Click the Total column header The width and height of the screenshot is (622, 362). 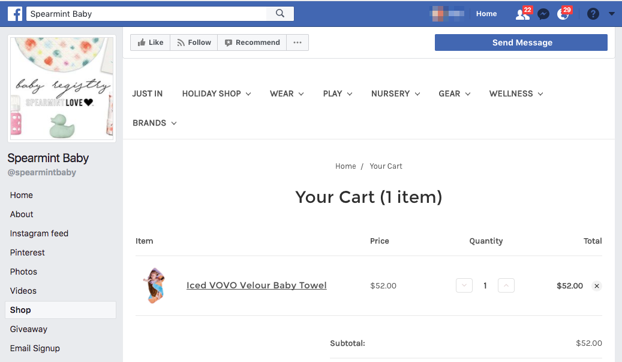(x=593, y=241)
